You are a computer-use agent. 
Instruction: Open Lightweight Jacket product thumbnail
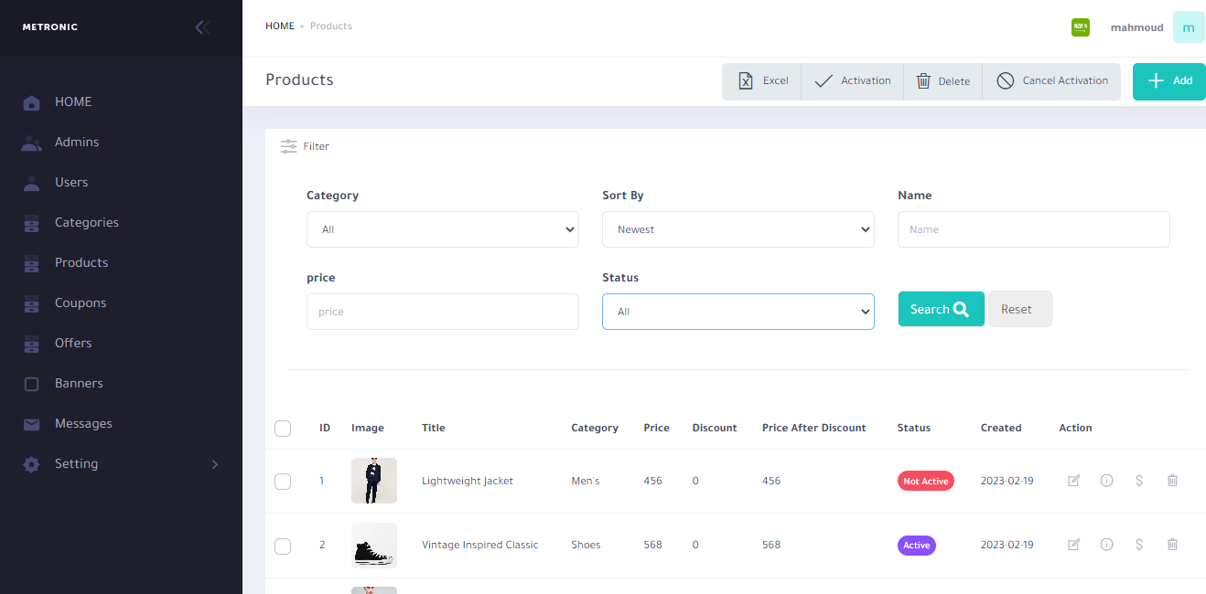(374, 481)
